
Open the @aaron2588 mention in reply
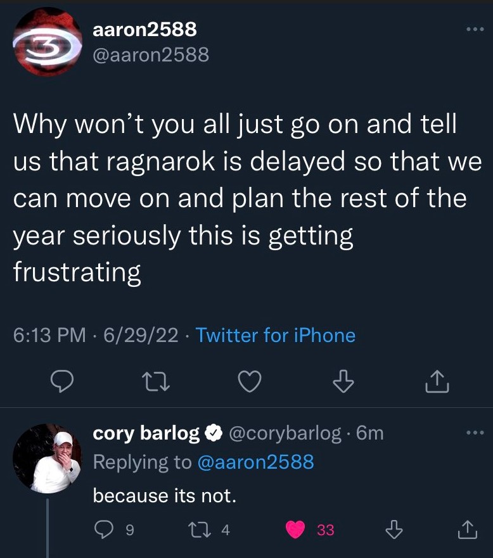(x=255, y=462)
